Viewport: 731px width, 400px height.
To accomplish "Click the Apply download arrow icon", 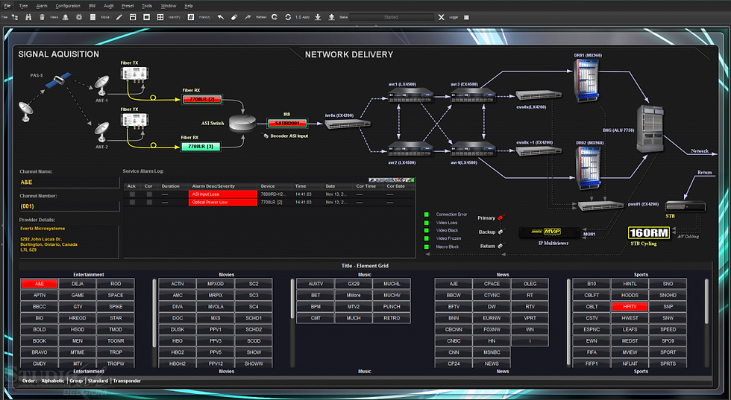I will click(x=318, y=17).
